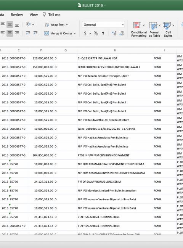The height and width of the screenshot is (248, 183).
Task: Click the Increase Decimal icon
Action: coord(114,33)
